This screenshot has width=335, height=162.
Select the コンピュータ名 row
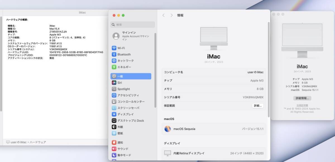[x=214, y=72]
